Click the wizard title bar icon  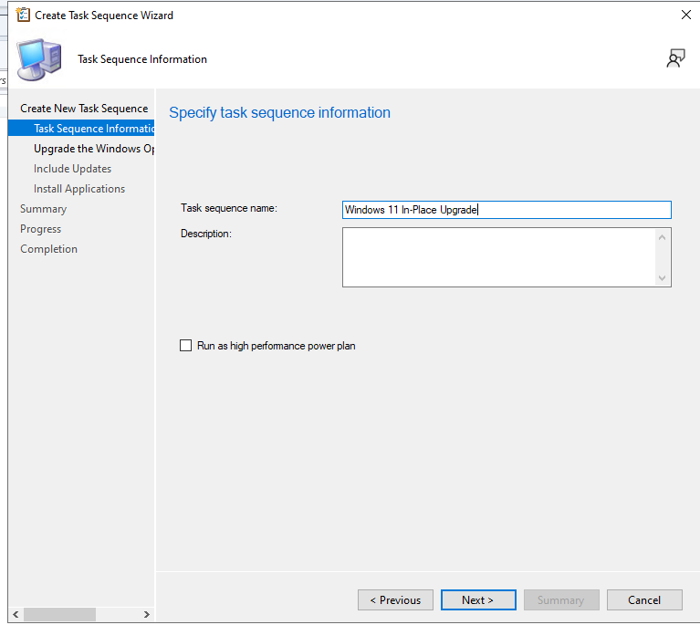(23, 15)
